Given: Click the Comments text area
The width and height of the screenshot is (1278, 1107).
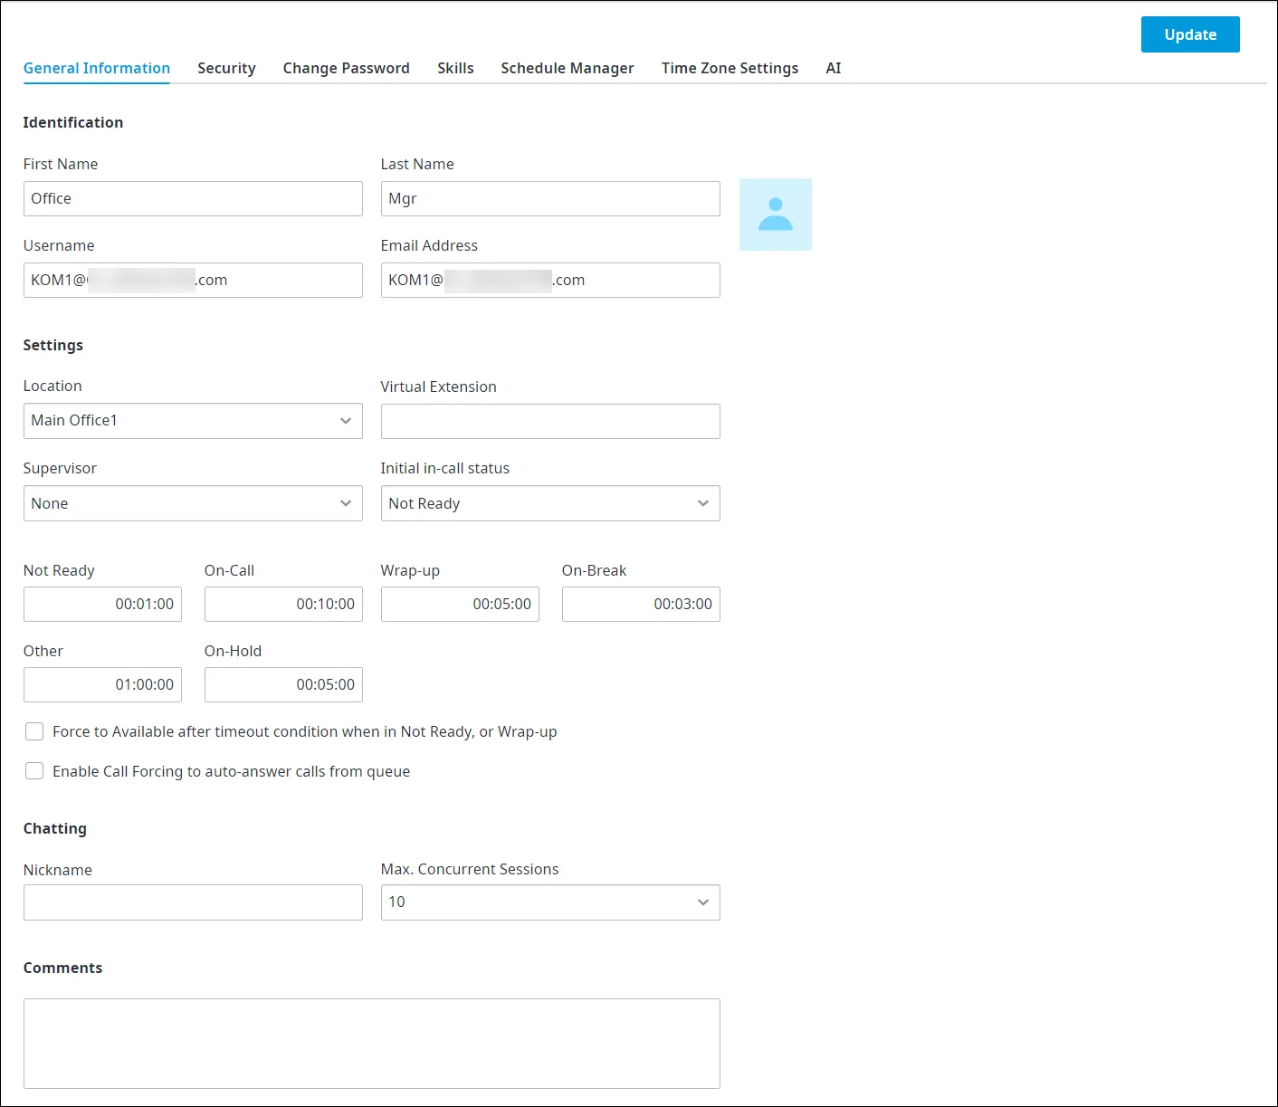Looking at the screenshot, I should (372, 1044).
